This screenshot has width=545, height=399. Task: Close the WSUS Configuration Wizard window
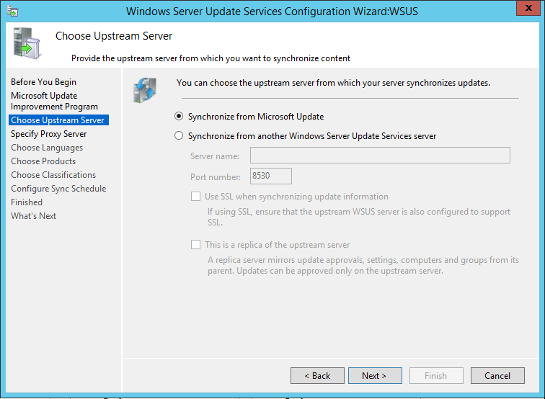528,8
